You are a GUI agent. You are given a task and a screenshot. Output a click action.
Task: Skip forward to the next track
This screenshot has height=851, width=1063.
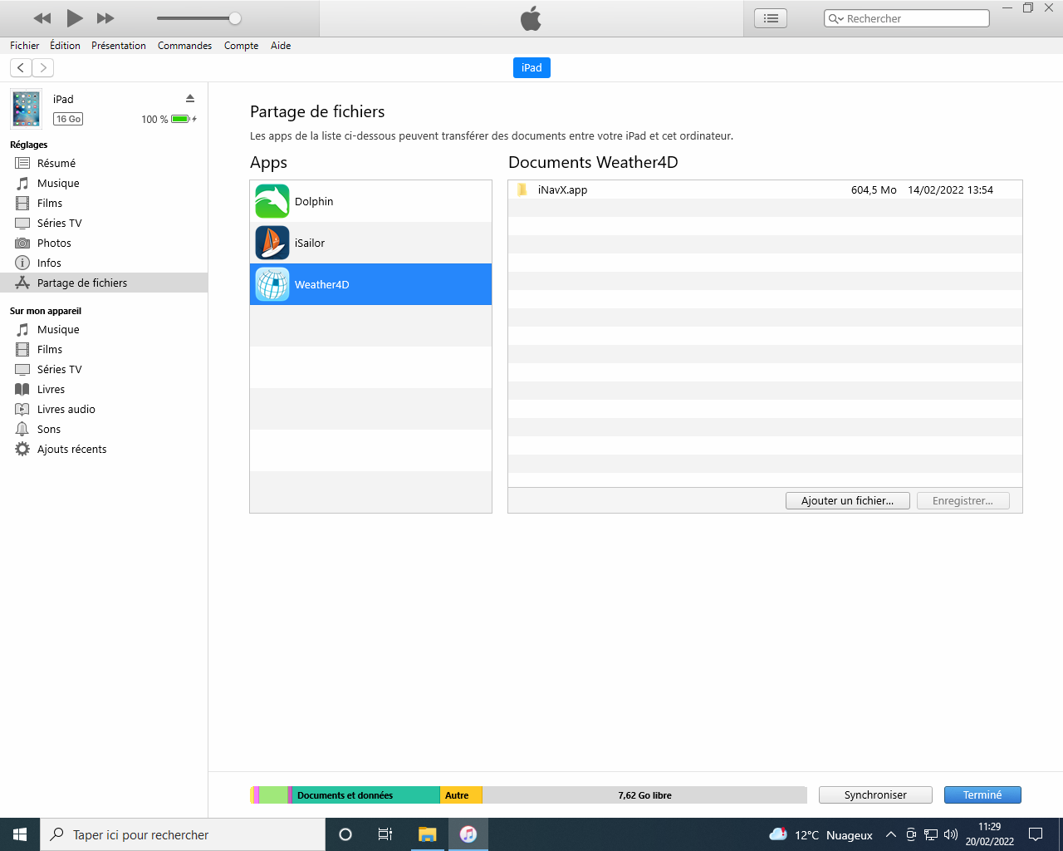click(105, 18)
